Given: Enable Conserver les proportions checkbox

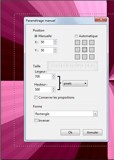Looking at the screenshot, I should coord(36,97).
